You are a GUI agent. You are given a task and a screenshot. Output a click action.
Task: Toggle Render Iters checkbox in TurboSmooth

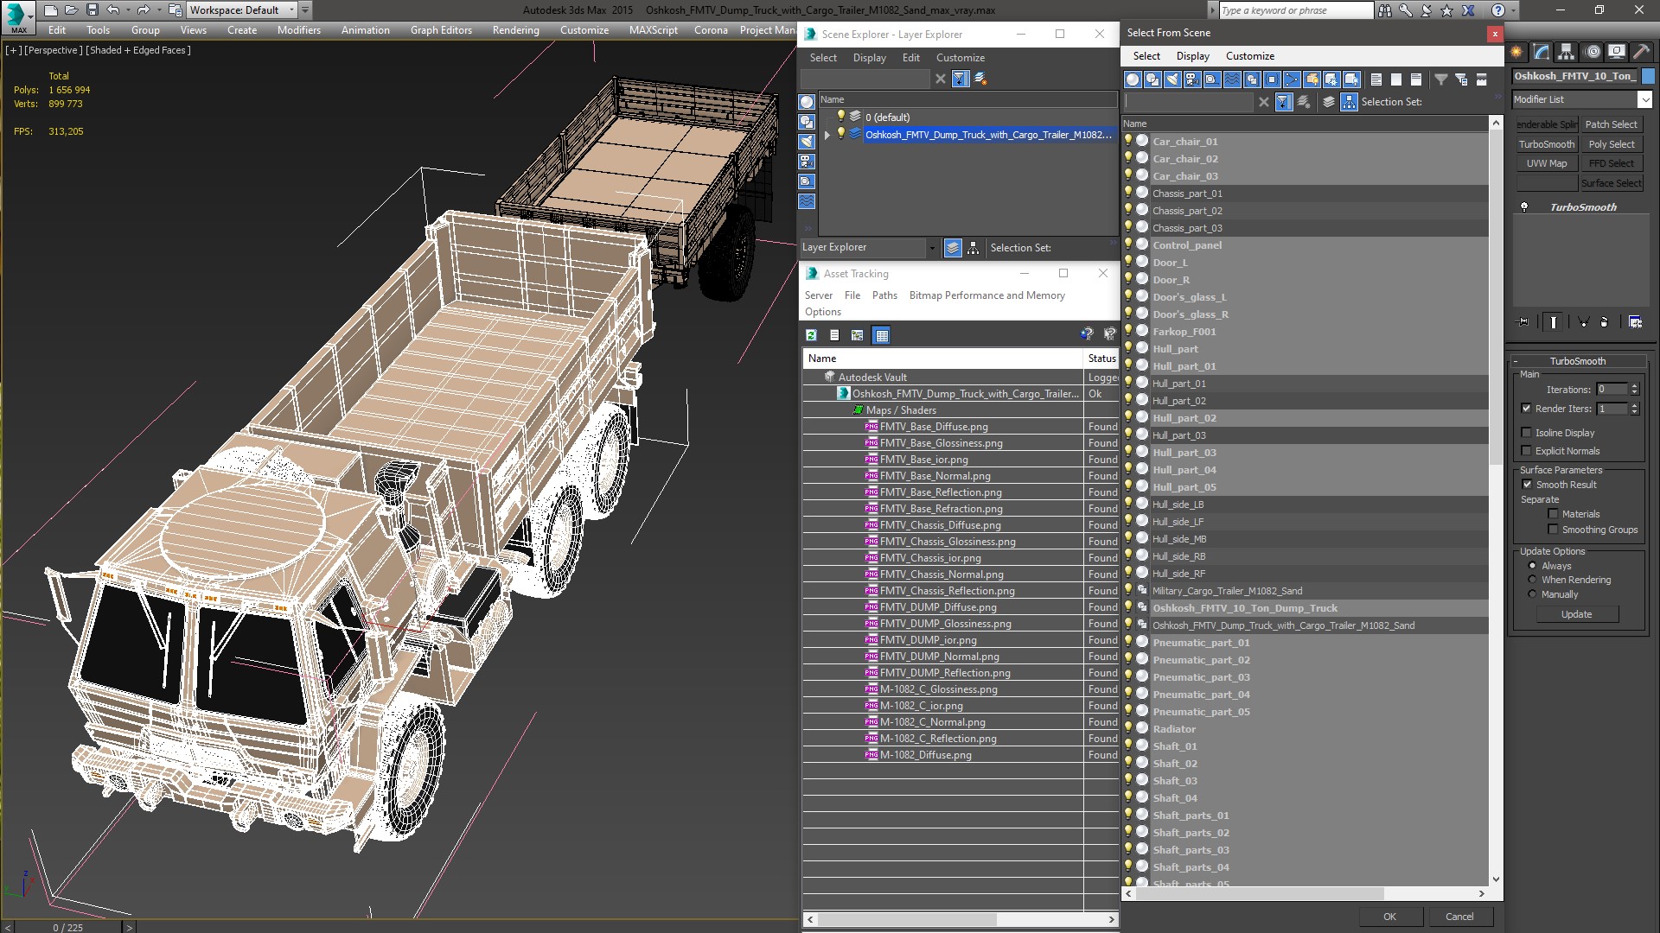(x=1526, y=409)
